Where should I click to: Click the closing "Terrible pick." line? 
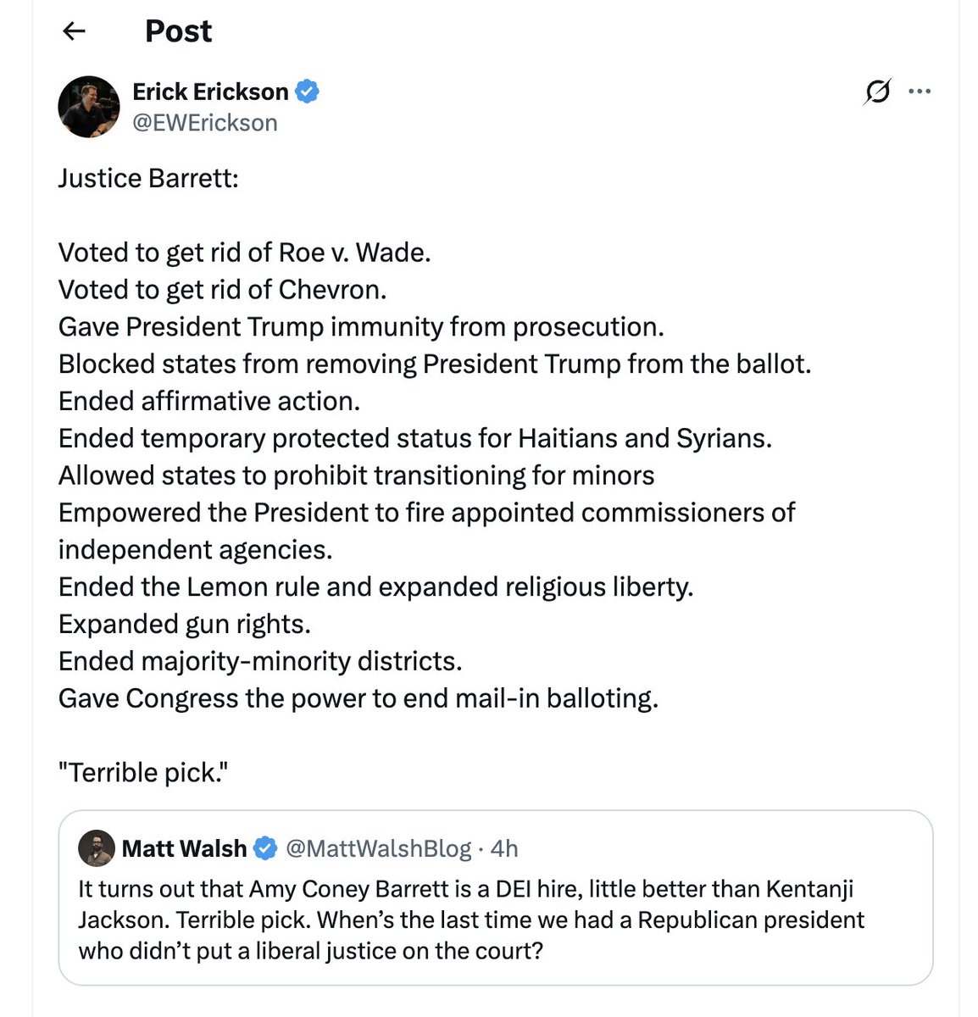tap(144, 773)
